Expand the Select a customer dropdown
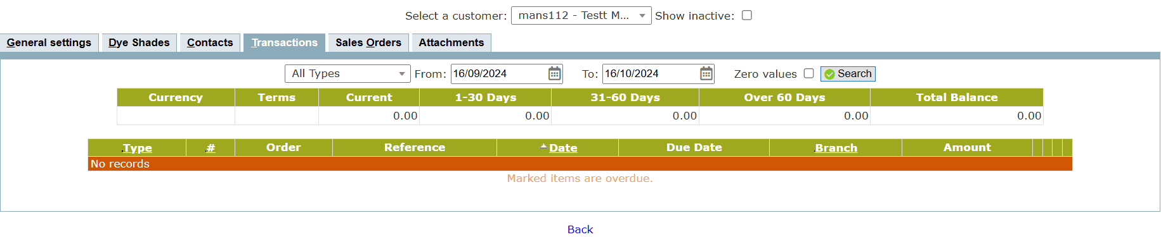 [581, 15]
